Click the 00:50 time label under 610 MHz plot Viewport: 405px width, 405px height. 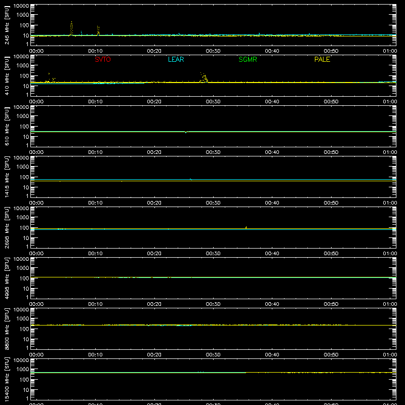331,152
